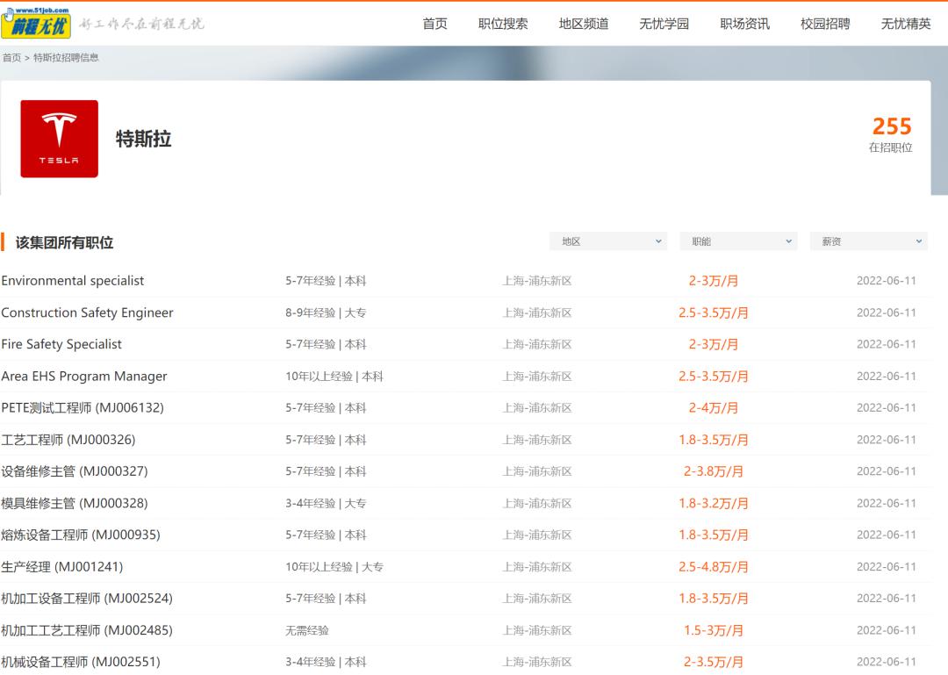948x675 pixels.
Task: Open PETE测试工程师 (MJ006132) job listing
Action: (83, 408)
